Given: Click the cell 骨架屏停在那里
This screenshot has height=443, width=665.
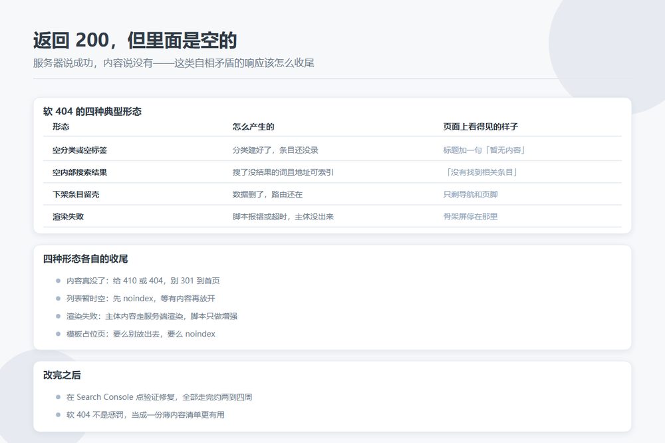Looking at the screenshot, I should [x=470, y=216].
